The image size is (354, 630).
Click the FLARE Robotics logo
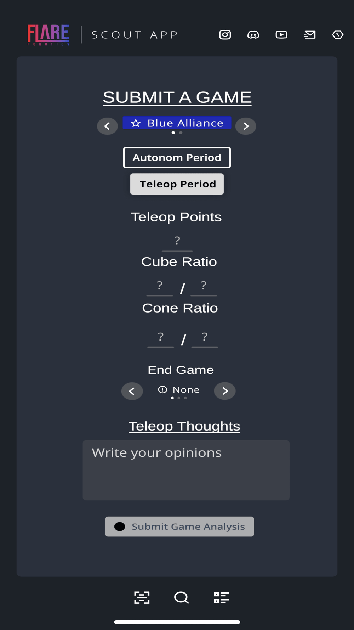(x=48, y=35)
